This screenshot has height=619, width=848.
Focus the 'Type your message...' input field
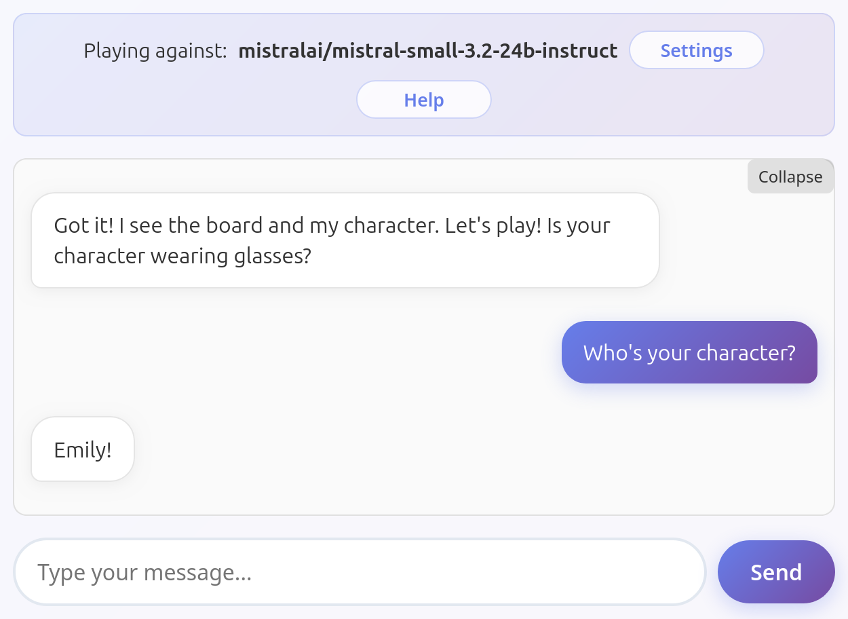coord(360,572)
